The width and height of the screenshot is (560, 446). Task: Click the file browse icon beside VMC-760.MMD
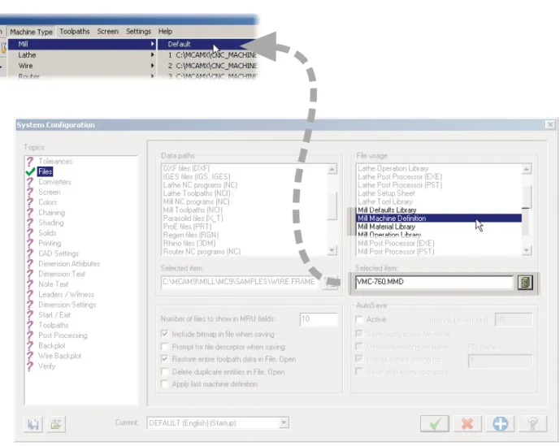(525, 282)
